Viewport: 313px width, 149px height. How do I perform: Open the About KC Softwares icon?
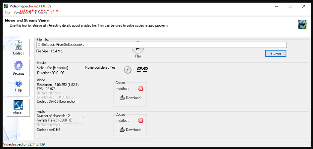18,107
